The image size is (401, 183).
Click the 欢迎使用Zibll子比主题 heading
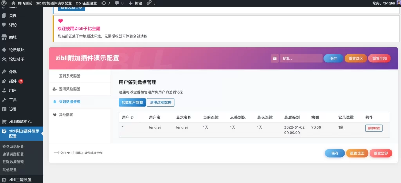(x=79, y=28)
